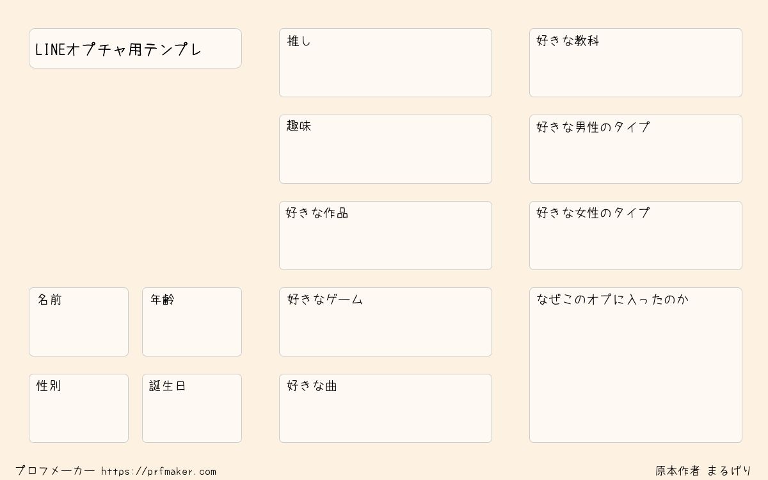Open the https://prfmaker.com link
The image size is (768, 480).
pyautogui.click(x=159, y=472)
